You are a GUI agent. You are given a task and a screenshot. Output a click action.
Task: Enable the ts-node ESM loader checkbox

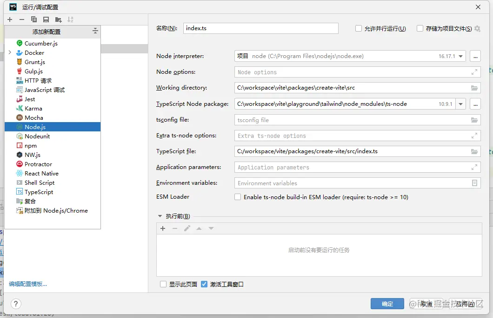pos(238,197)
